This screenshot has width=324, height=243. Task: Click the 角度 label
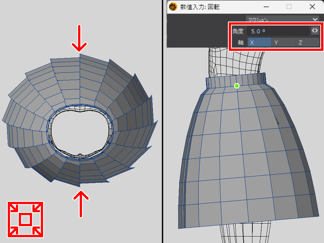click(x=238, y=31)
